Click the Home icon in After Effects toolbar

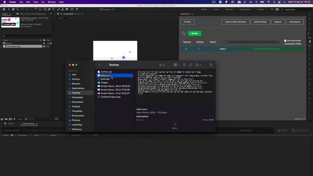coord(4,9)
